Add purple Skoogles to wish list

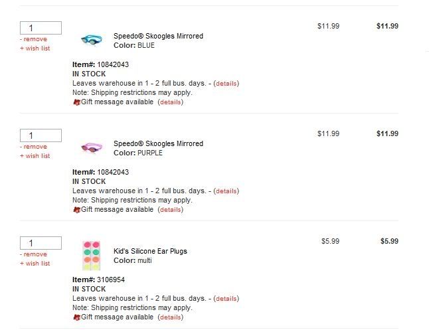[x=35, y=156]
